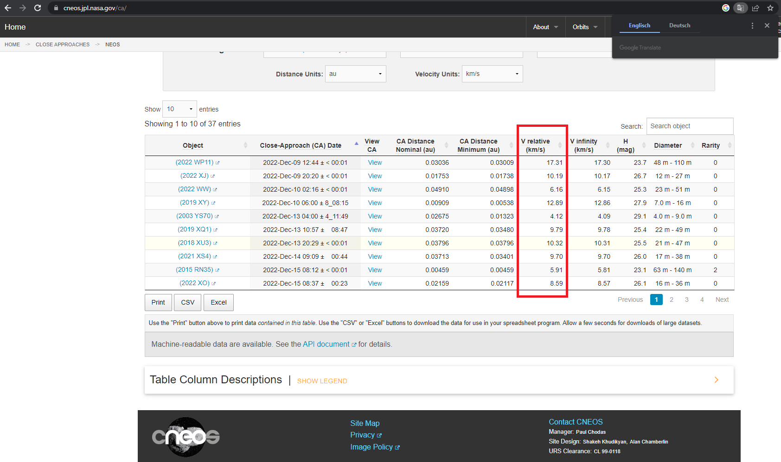Click SHOW LEGEND
The width and height of the screenshot is (781, 462).
coord(322,381)
